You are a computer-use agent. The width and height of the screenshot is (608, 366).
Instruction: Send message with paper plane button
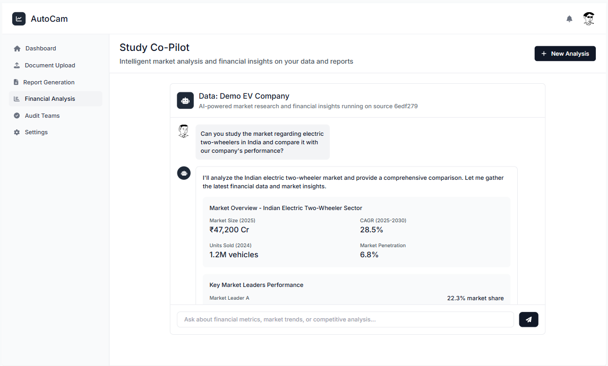pos(528,319)
